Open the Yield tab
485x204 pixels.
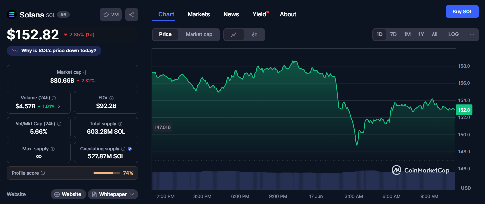point(260,14)
